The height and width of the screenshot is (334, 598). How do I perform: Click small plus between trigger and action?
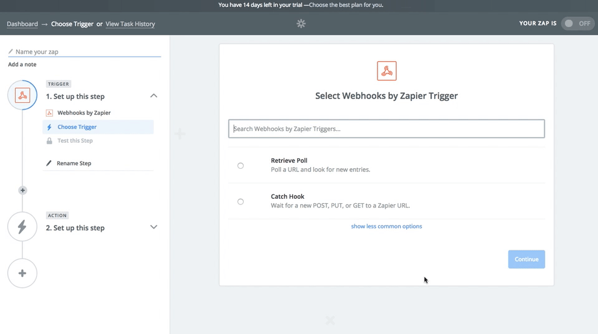[x=22, y=190]
